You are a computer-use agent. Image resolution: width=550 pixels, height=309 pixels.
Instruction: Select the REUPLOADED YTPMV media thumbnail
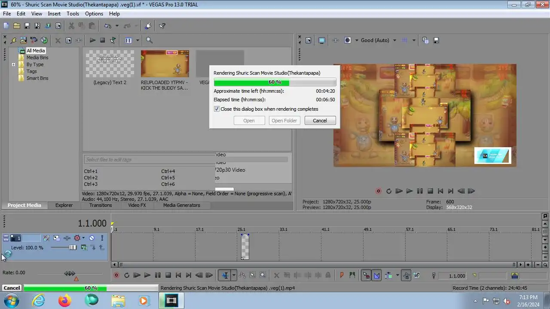(165, 64)
